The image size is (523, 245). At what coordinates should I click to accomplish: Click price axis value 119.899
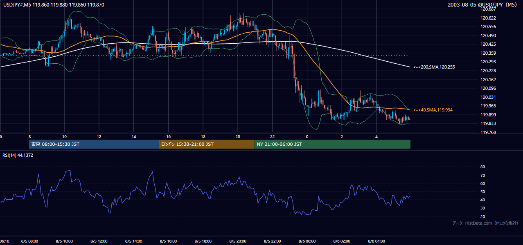489,115
